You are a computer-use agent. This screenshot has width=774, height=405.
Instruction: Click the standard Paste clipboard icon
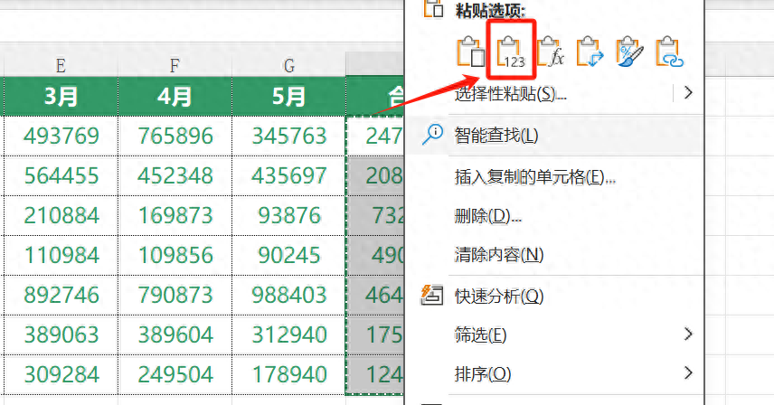(471, 51)
